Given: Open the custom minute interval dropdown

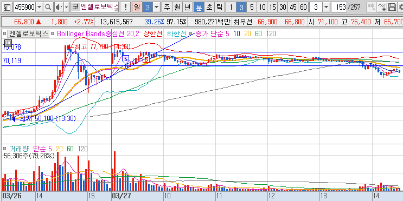Looking at the screenshot, I should click(326, 7).
